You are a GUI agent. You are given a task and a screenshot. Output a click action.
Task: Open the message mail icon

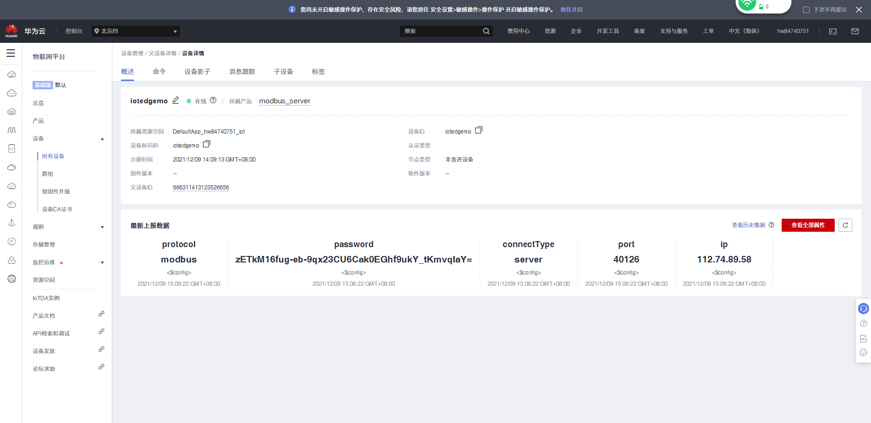pos(855,31)
